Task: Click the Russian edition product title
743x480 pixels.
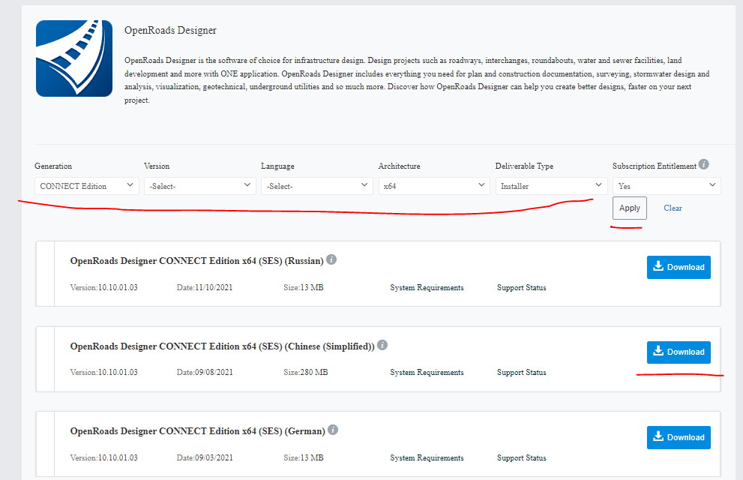Action: (x=196, y=261)
